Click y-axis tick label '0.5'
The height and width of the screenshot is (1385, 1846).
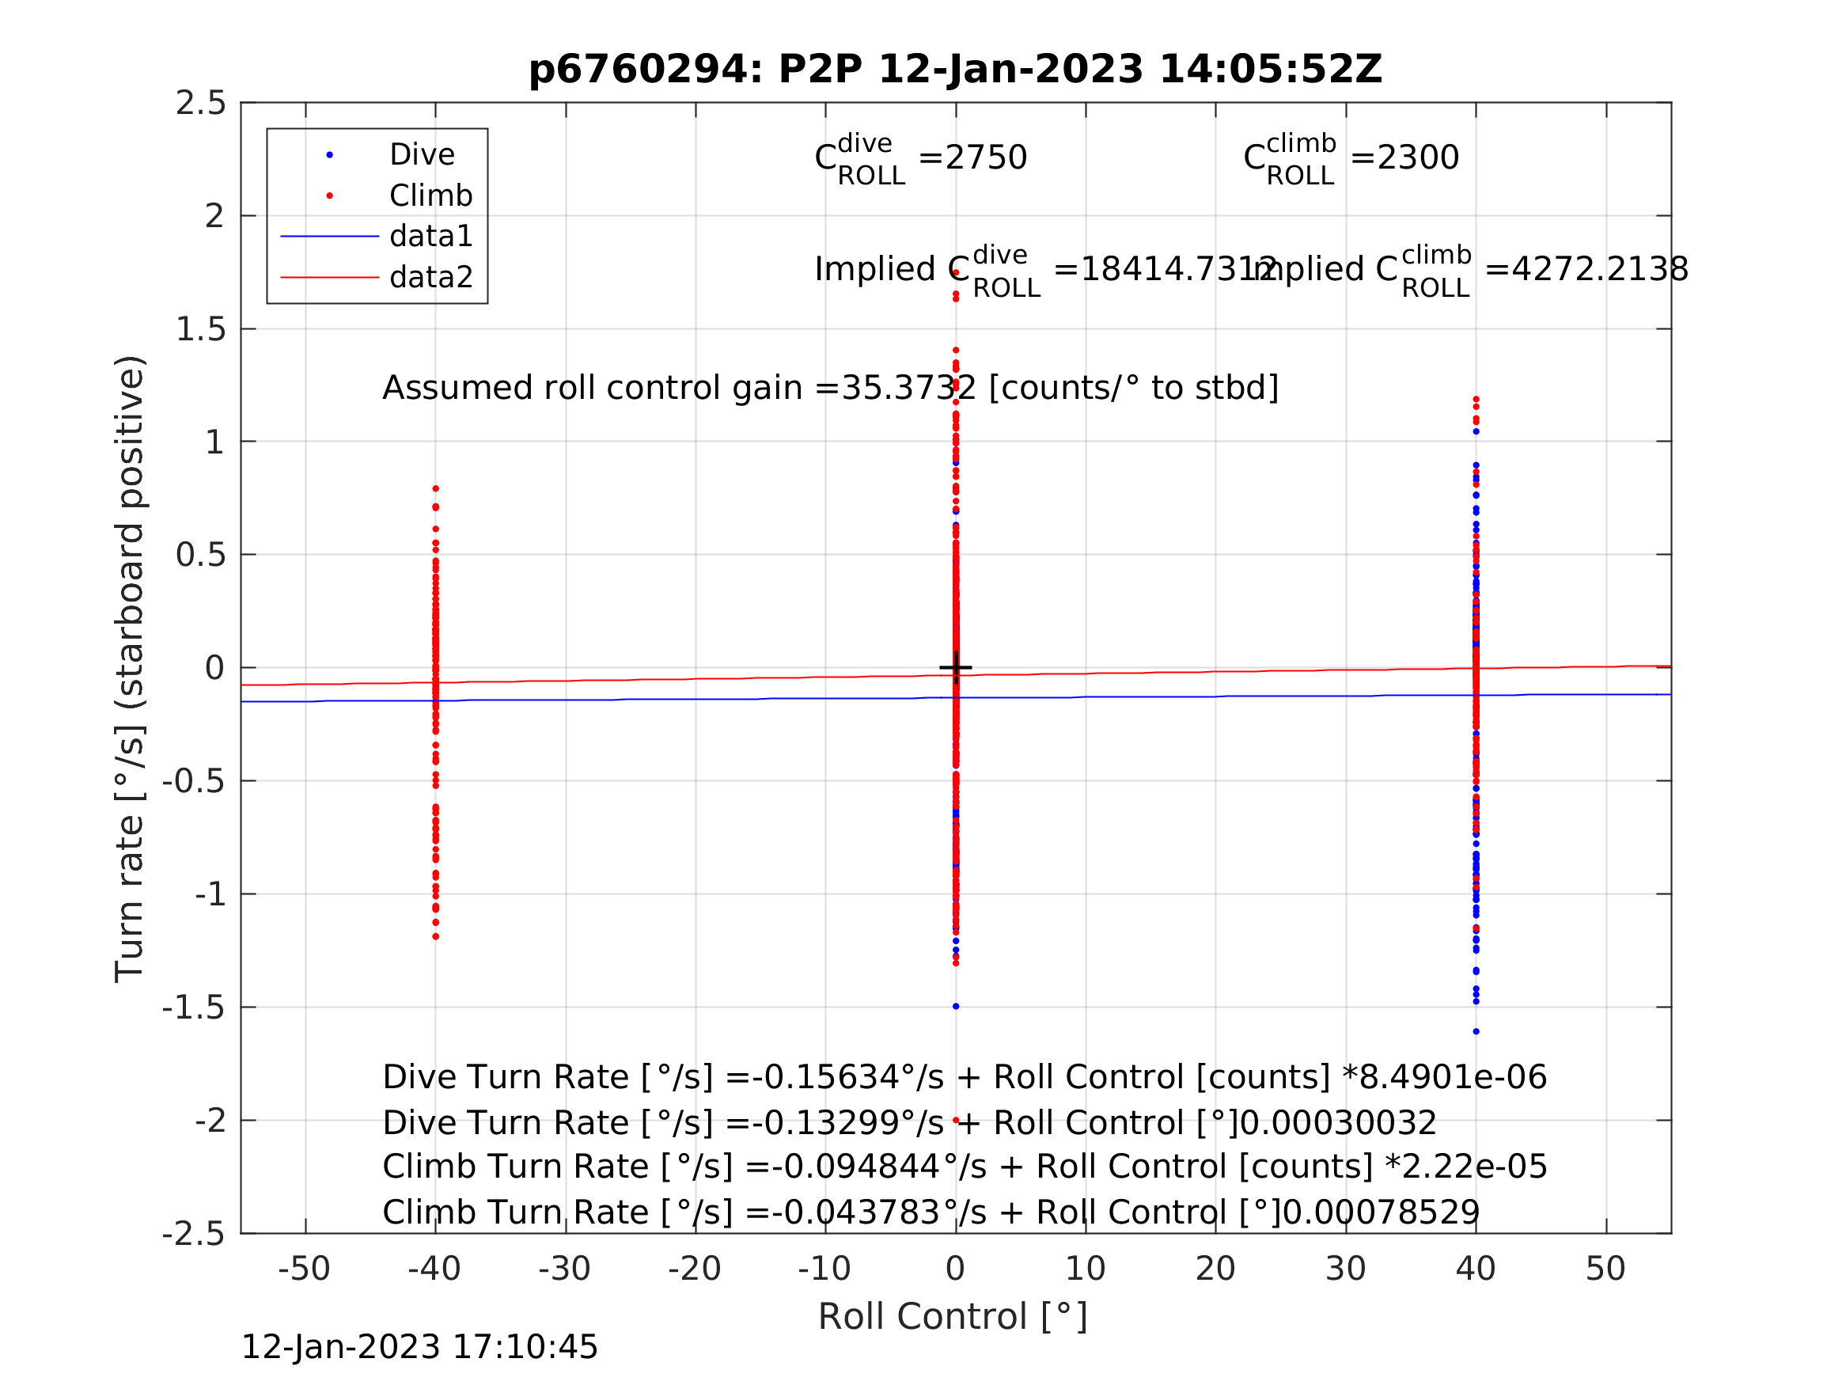click(x=200, y=555)
